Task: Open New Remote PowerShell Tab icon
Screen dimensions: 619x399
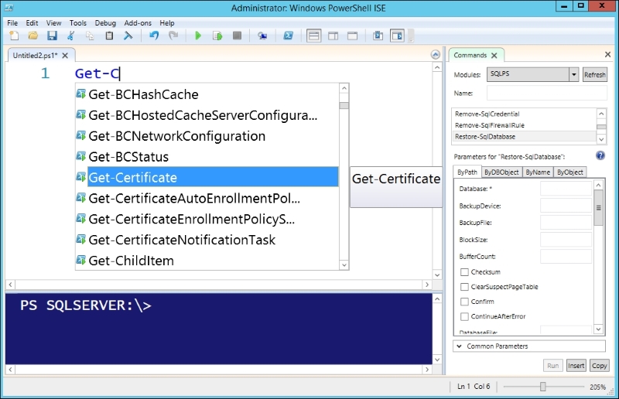Action: coord(262,36)
